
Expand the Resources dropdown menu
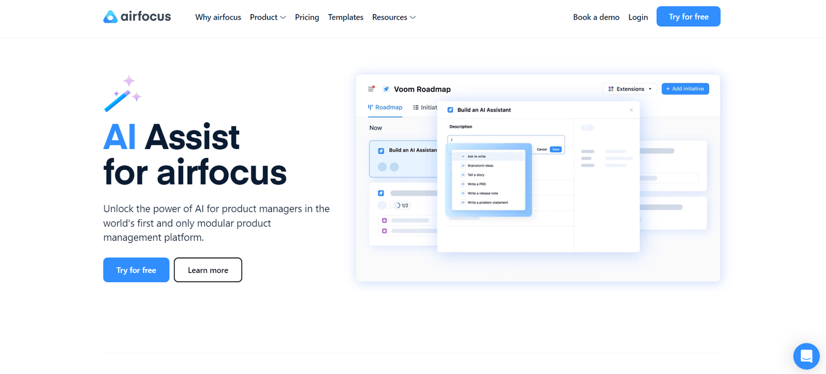(x=393, y=17)
